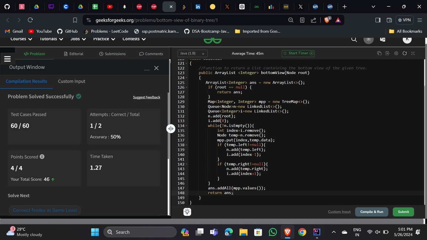The height and width of the screenshot is (240, 427).
Task: Collapse code fold at line 142
Action: (x=187, y=164)
